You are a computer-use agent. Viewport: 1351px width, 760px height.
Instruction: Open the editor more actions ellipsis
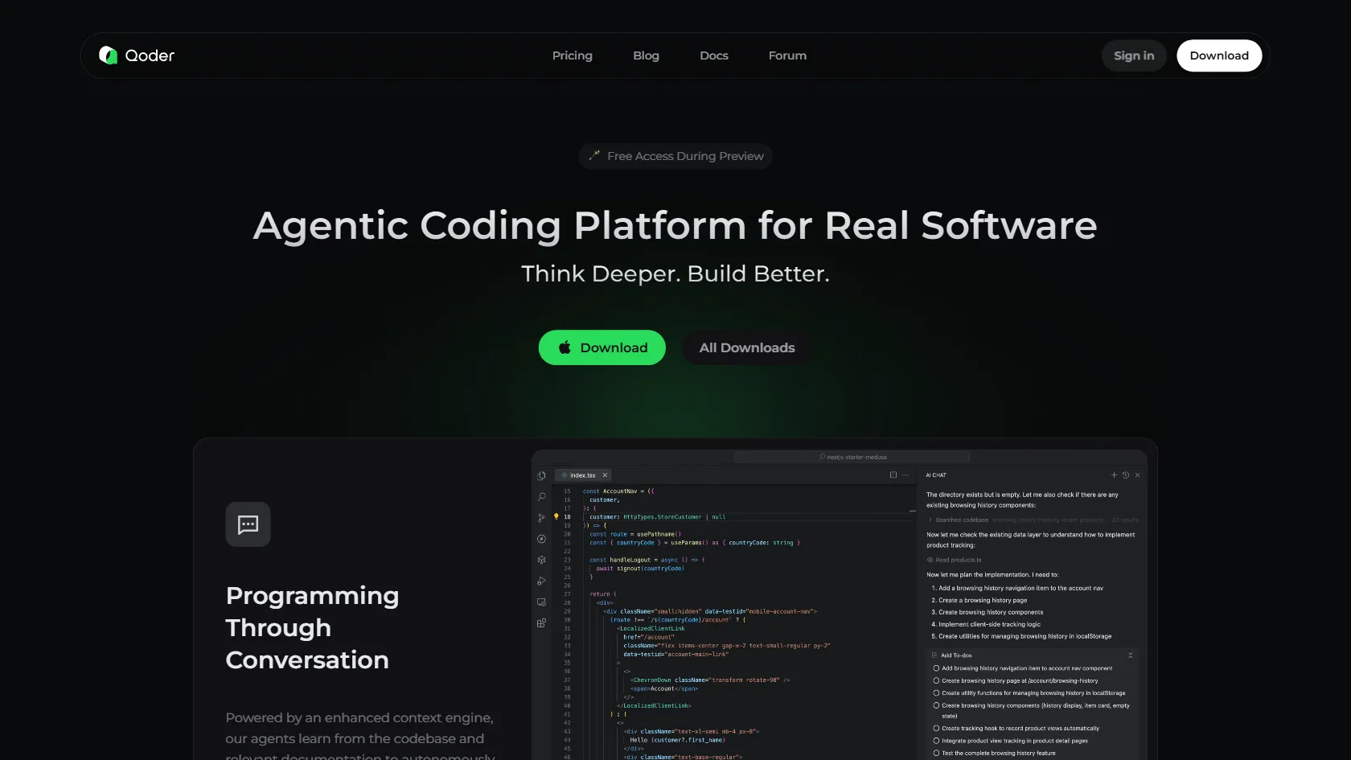click(905, 475)
